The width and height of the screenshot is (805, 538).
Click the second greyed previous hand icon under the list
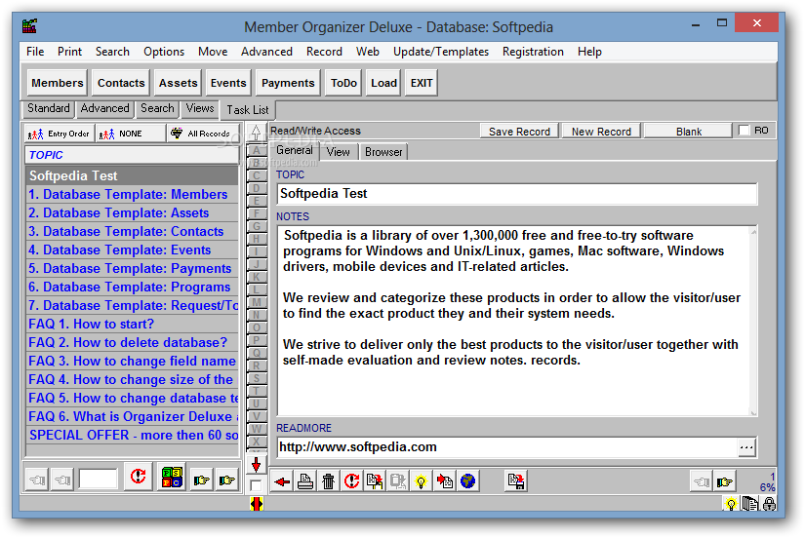62,480
